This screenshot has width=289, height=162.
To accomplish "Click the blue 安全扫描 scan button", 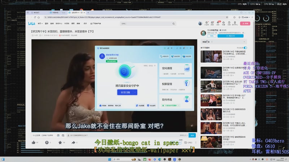I will coord(125,92).
